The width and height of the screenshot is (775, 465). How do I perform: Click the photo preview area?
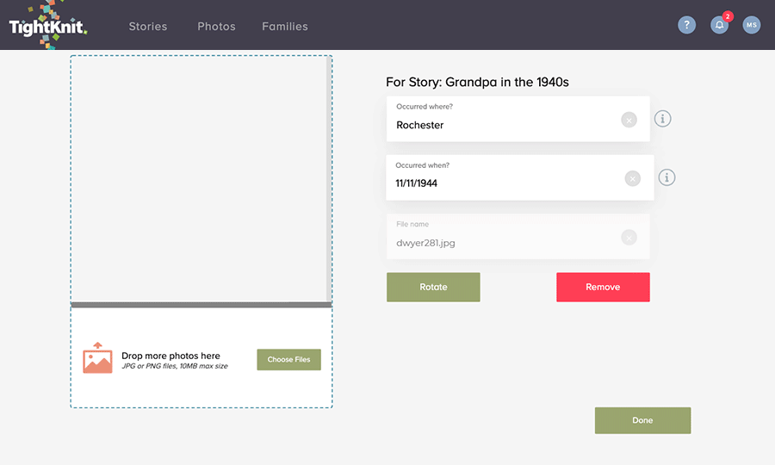click(x=199, y=180)
